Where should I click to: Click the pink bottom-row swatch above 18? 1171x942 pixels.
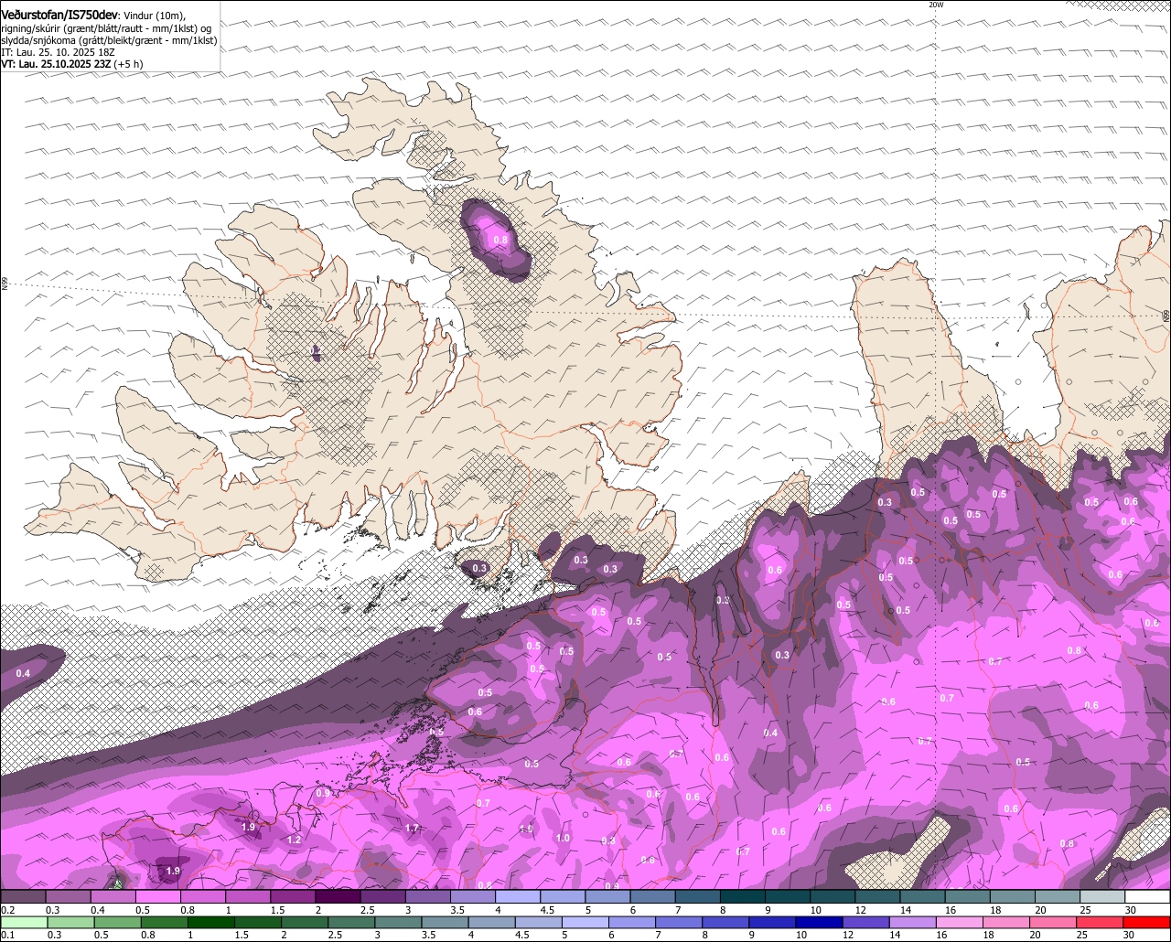click(1007, 922)
